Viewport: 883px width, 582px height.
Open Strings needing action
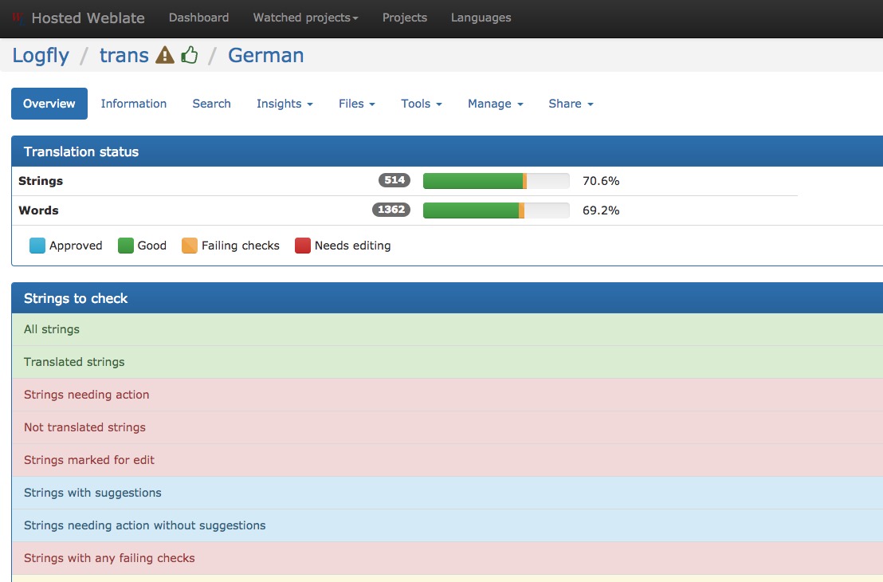pos(447,395)
